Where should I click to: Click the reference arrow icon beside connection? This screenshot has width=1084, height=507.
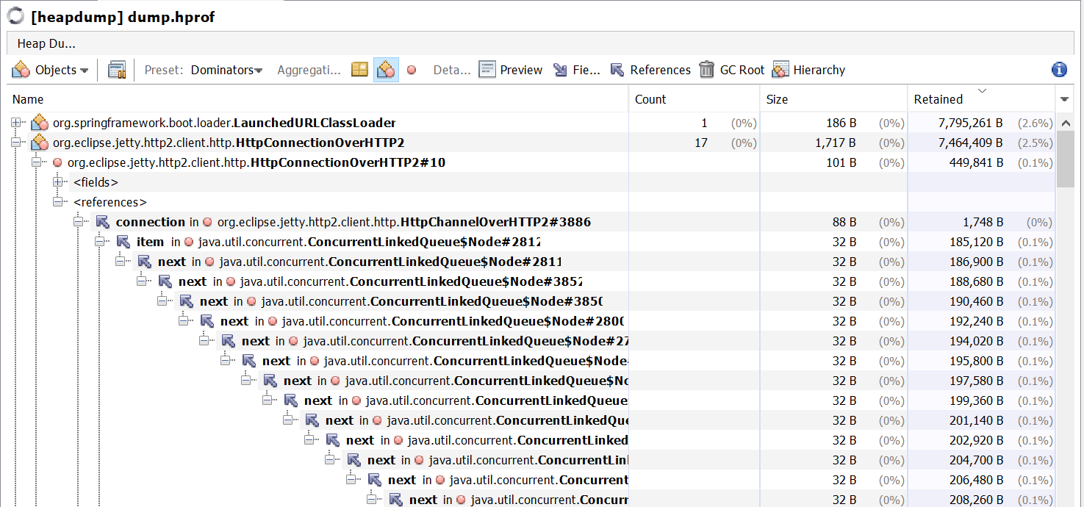(x=102, y=222)
